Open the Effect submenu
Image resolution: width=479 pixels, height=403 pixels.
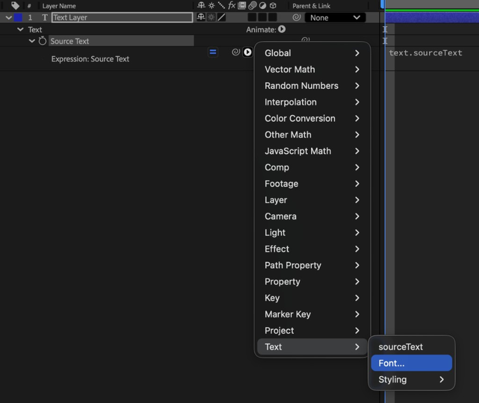point(312,249)
